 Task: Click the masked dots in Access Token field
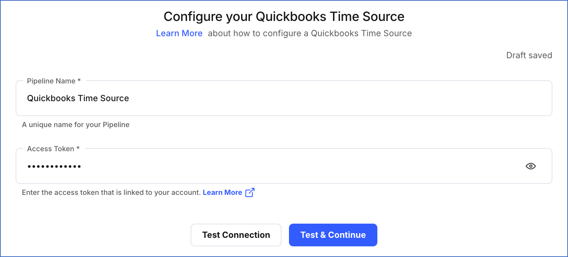click(x=54, y=166)
